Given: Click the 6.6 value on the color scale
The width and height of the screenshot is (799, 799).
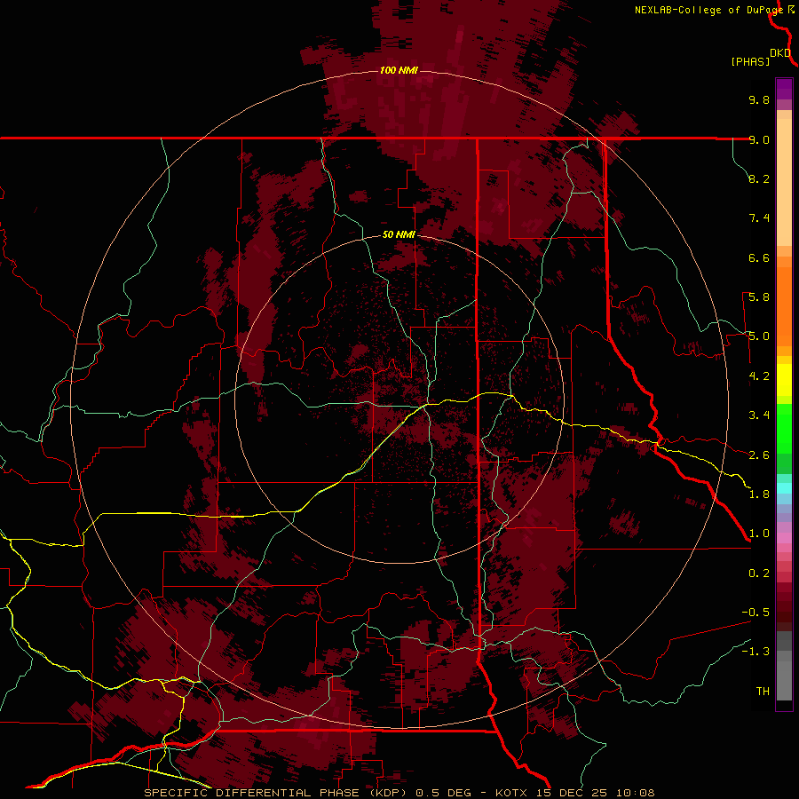Looking at the screenshot, I should point(759,257).
